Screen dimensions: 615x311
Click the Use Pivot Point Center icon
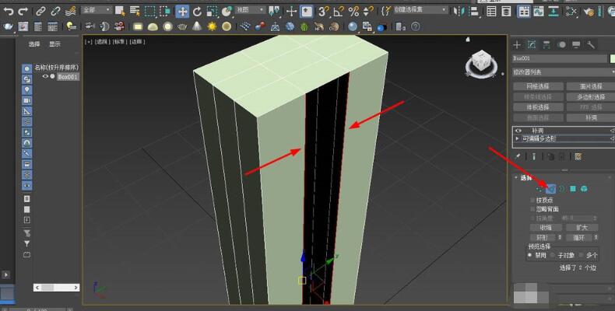pos(274,12)
